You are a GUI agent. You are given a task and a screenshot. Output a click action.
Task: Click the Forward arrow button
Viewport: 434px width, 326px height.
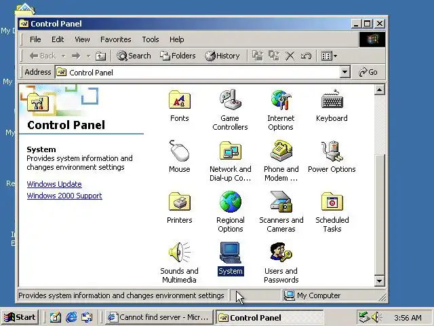click(76, 56)
